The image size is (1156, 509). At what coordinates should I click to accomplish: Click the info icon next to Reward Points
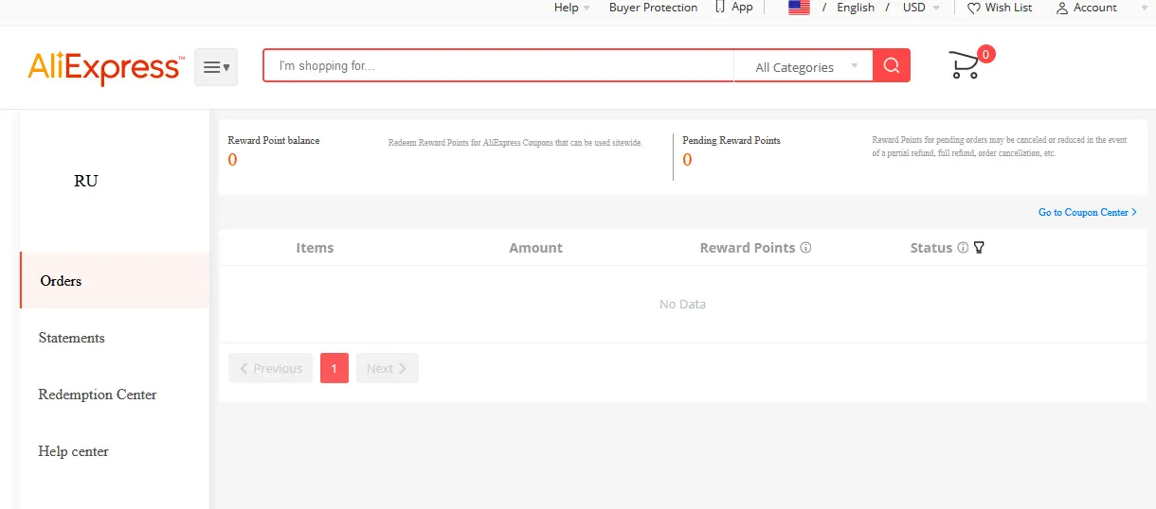coord(806,248)
